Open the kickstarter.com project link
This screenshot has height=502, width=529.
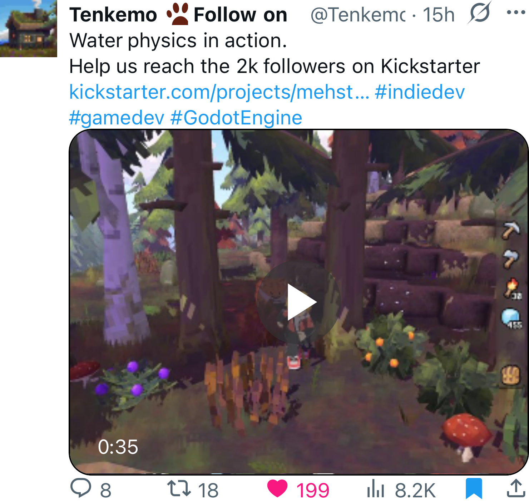[x=219, y=92]
